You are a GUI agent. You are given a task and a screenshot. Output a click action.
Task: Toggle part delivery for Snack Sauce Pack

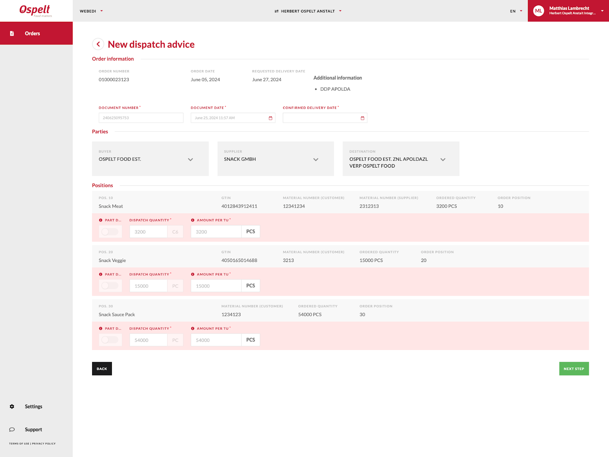110,340
